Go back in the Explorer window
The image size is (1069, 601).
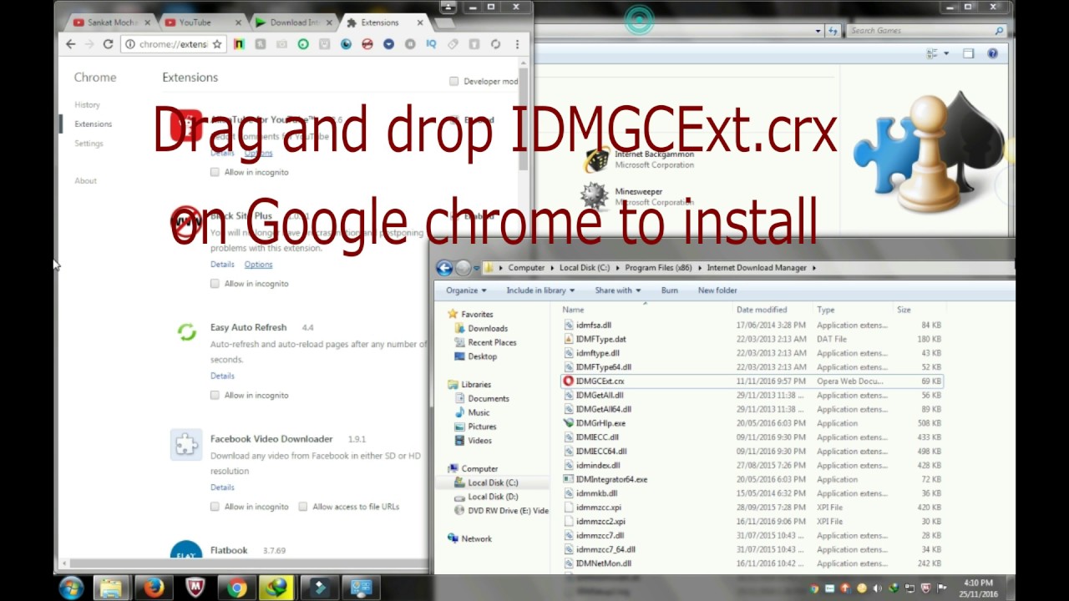coord(444,268)
